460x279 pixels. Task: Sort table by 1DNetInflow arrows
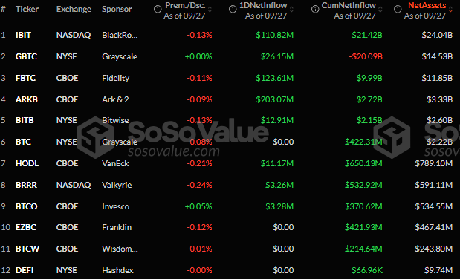[291, 10]
